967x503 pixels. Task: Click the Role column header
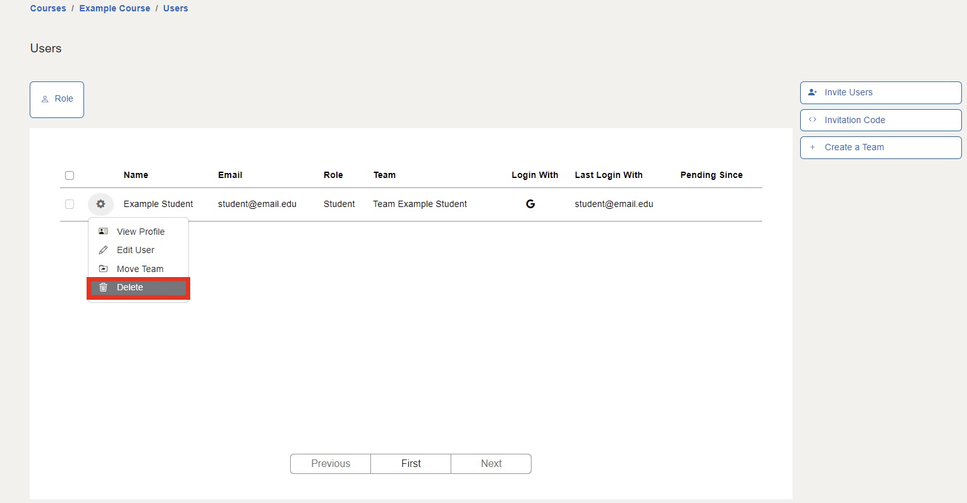tap(333, 175)
